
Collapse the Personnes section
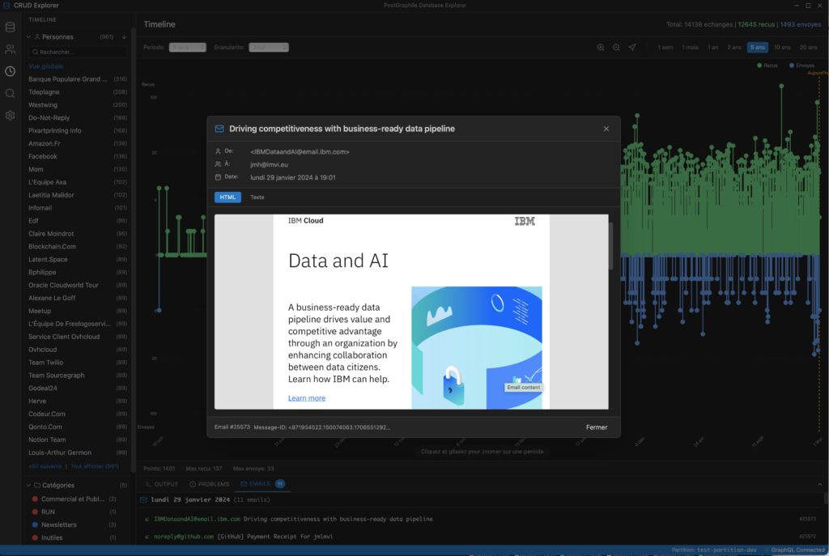[28, 37]
